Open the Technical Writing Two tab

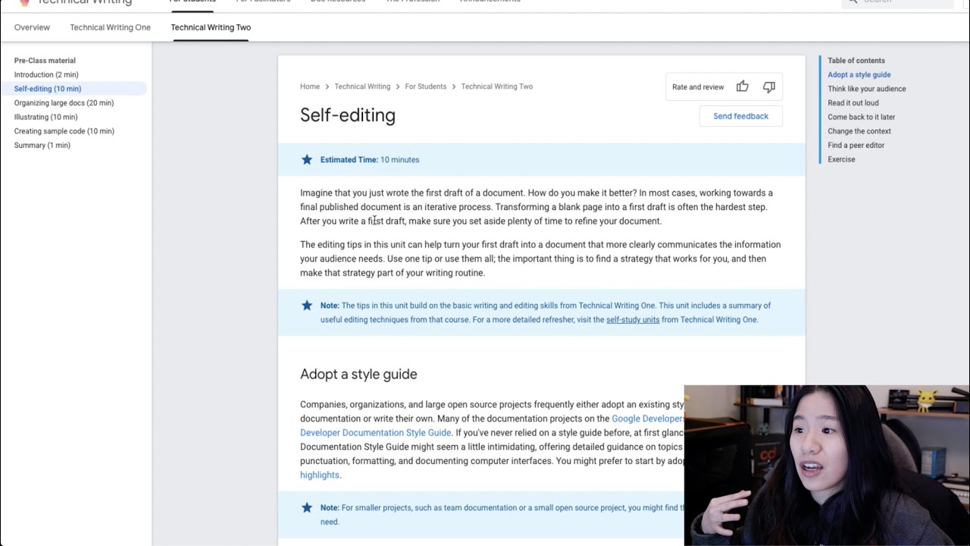click(211, 27)
